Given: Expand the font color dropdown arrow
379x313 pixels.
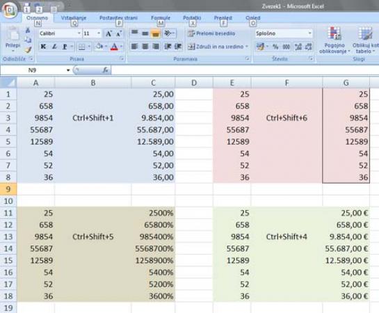Looking at the screenshot, I should click(121, 47).
